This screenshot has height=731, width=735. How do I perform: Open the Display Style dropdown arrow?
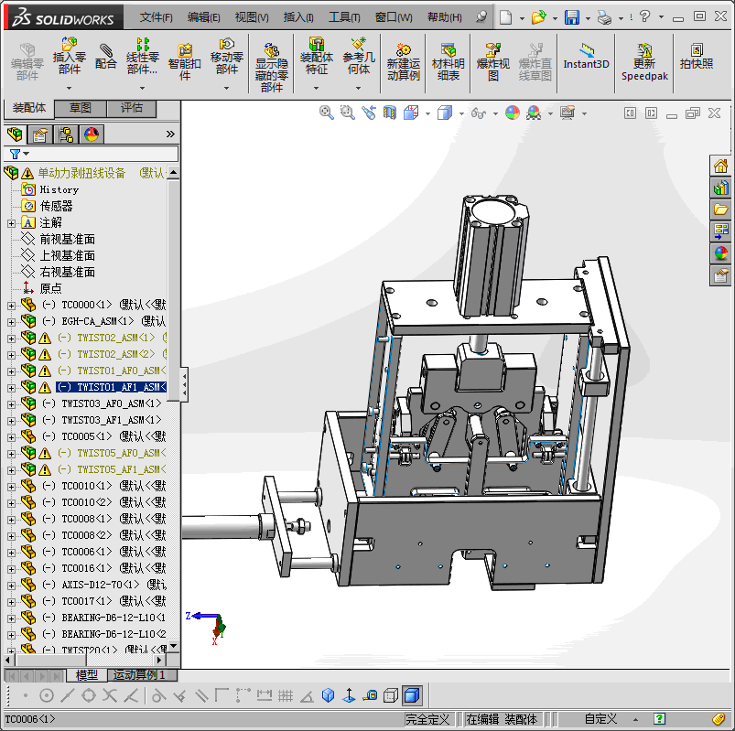coord(461,113)
